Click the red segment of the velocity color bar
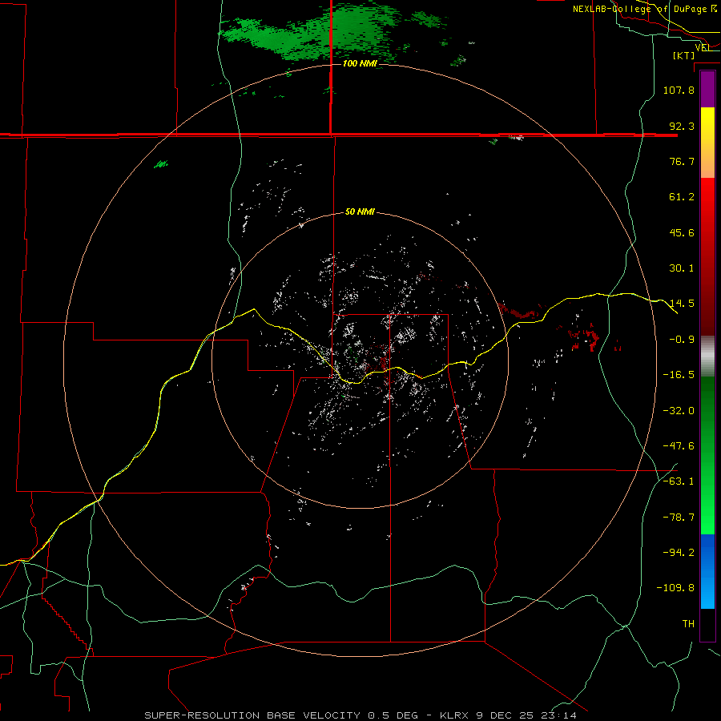Screen dimensions: 721x721 click(x=707, y=256)
